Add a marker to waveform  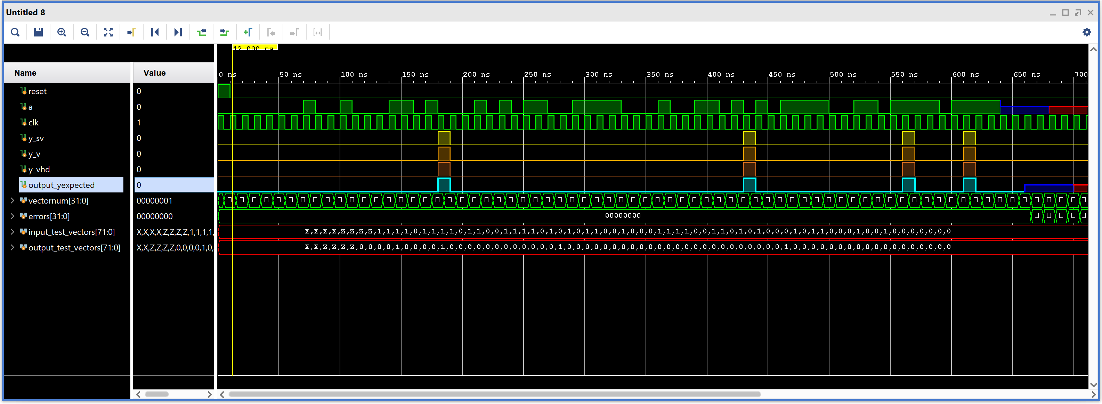pyautogui.click(x=248, y=33)
